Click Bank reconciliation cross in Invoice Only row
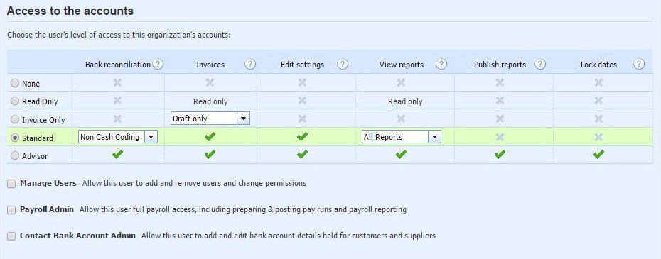The image size is (661, 259). (x=117, y=119)
